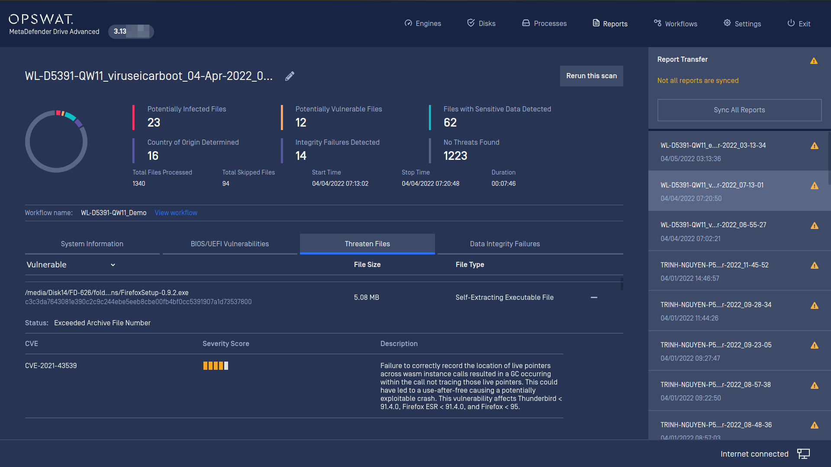Open the View workflow link
This screenshot has height=467, width=831.
(x=176, y=213)
